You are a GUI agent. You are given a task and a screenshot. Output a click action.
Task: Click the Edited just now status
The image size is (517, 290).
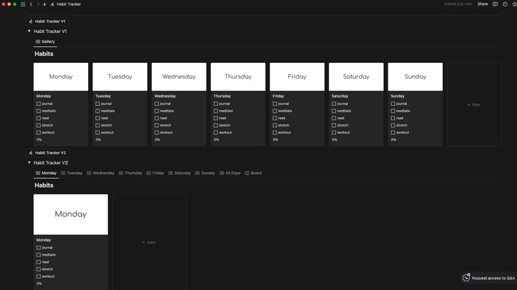458,4
